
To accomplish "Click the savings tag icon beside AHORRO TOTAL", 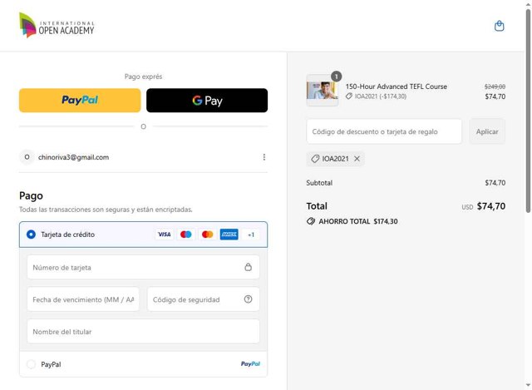I will click(x=311, y=221).
